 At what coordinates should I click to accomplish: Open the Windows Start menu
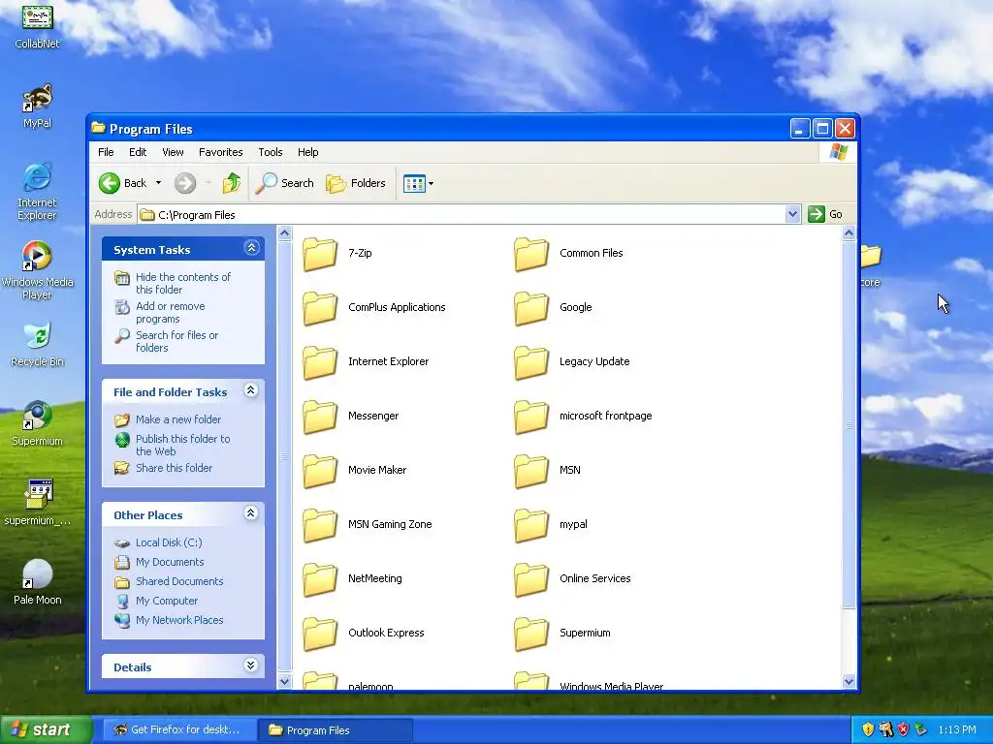click(x=46, y=730)
